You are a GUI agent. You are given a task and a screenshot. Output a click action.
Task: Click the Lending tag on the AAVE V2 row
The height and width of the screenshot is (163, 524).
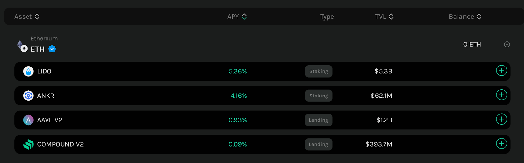(319, 120)
